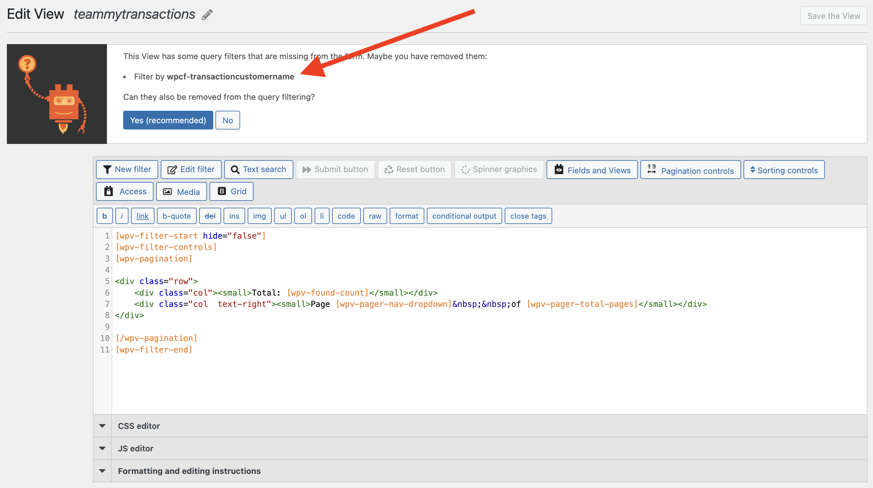Screen dimensions: 873x488
Task: Click line 1 wpv-filter-start shortcode
Action: 191,236
